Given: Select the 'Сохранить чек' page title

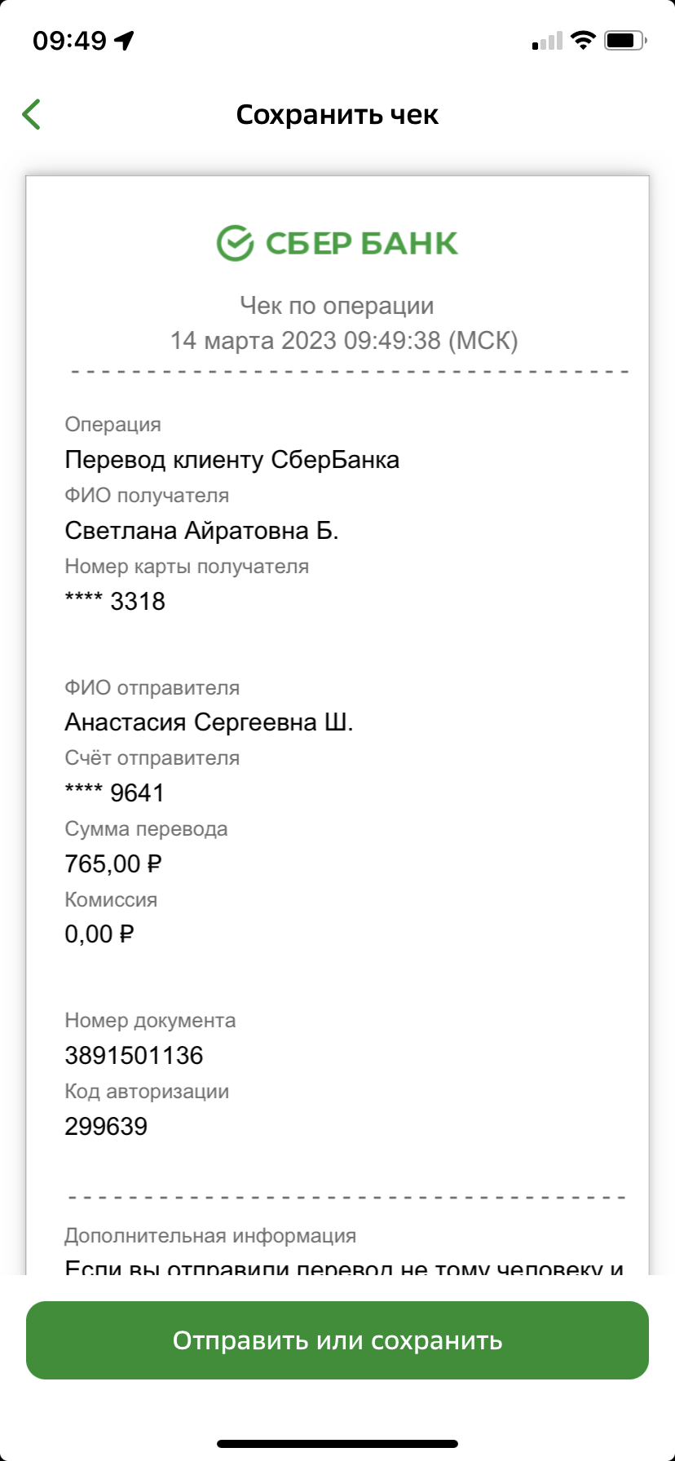Looking at the screenshot, I should [337, 115].
